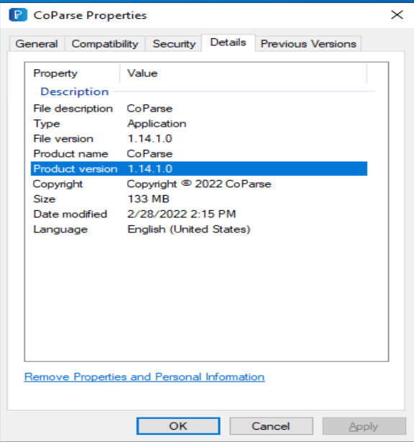Confirm with the OK button

pos(178,426)
